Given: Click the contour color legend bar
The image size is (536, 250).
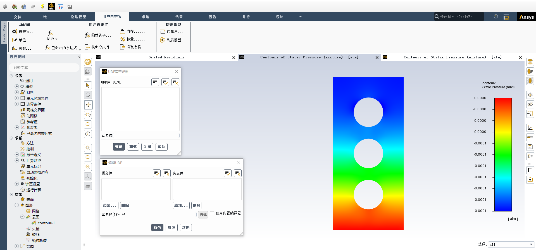Looking at the screenshot, I should 503,154.
